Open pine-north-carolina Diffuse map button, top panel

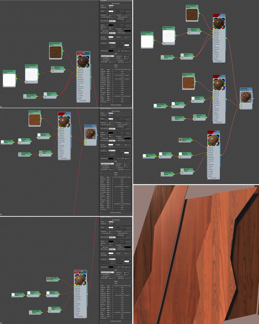[122, 69]
